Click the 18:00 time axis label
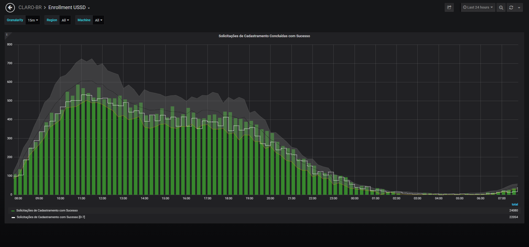Screen dimensions: 529x247 [228, 199]
